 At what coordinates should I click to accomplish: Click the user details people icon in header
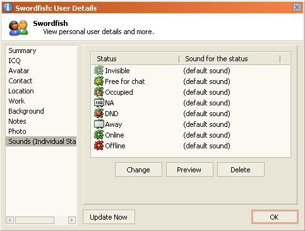point(18,28)
